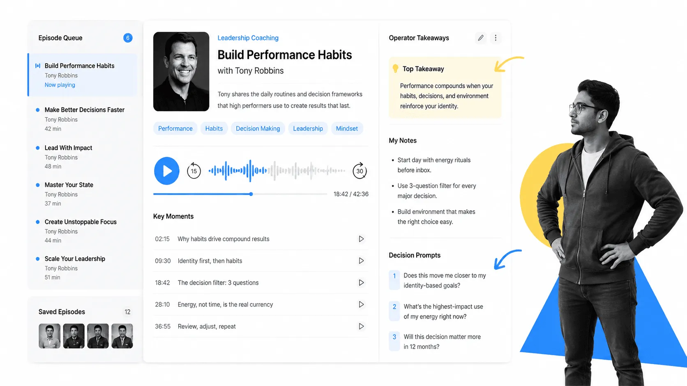This screenshot has width=687, height=386.
Task: Select decision prompt 2 about highest-impact energy use
Action: (x=437, y=311)
